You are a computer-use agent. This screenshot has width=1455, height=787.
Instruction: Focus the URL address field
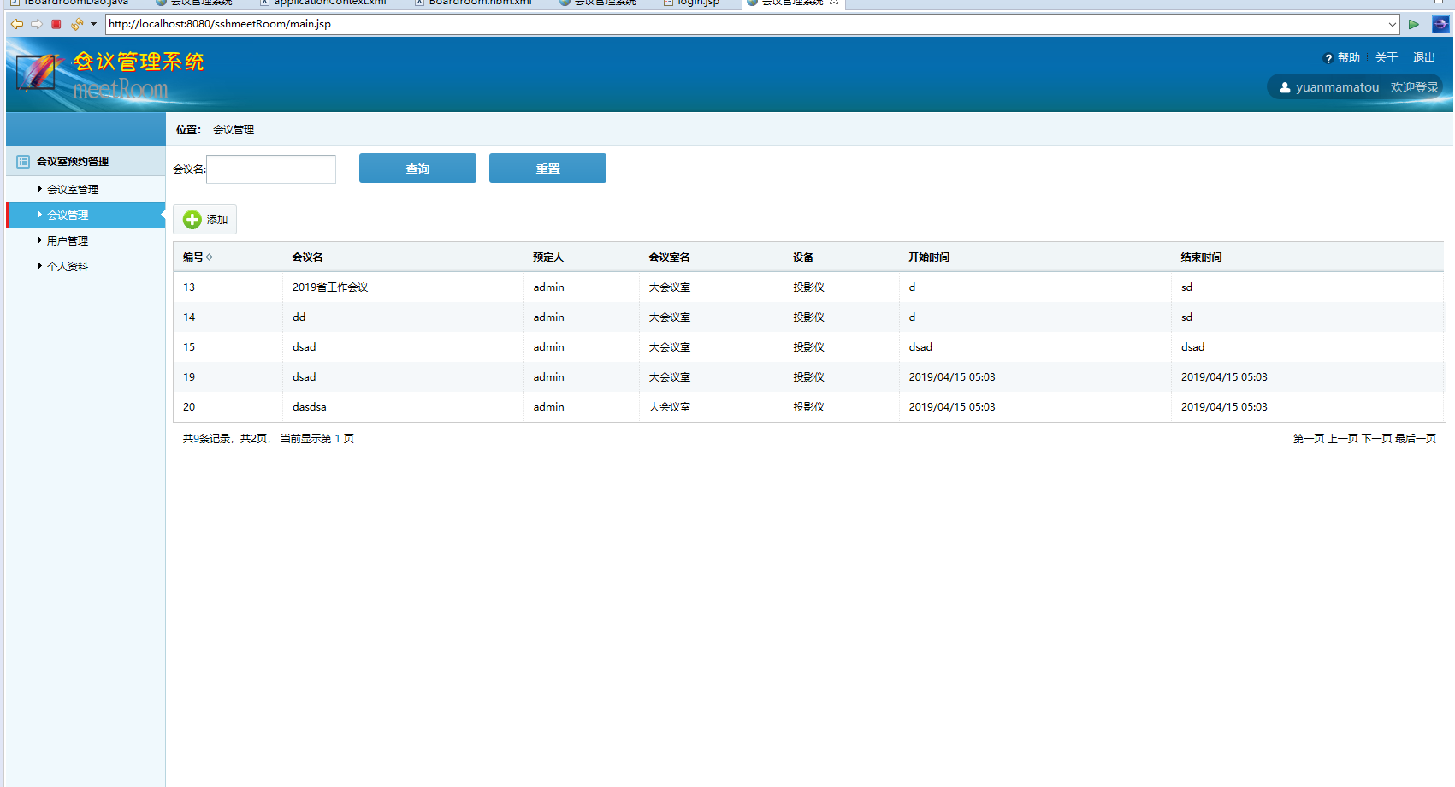(x=746, y=24)
